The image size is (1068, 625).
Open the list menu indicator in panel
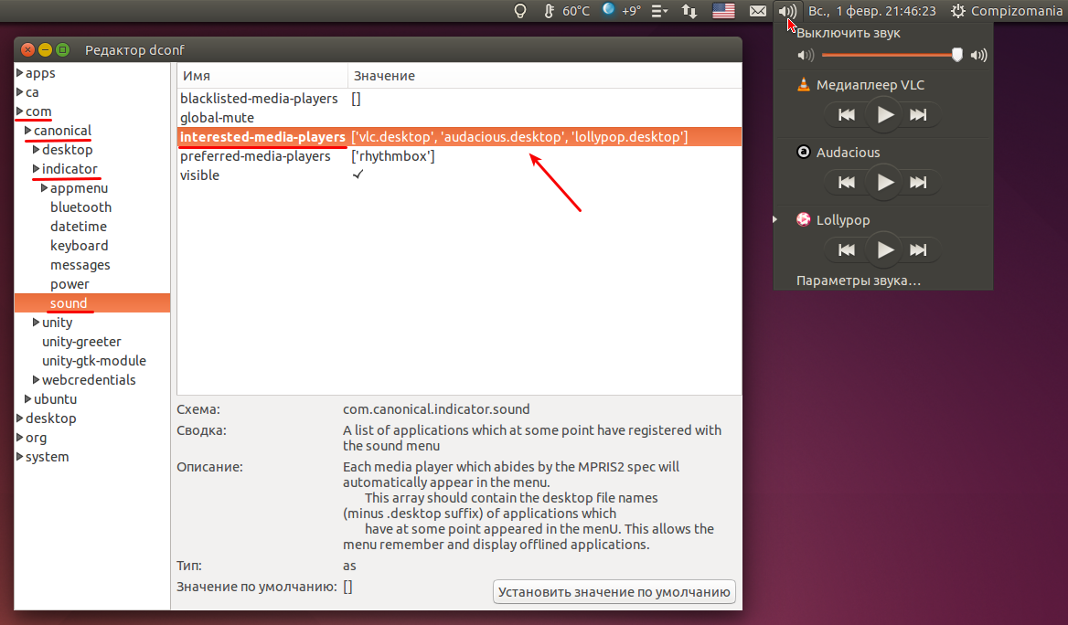coord(659,11)
